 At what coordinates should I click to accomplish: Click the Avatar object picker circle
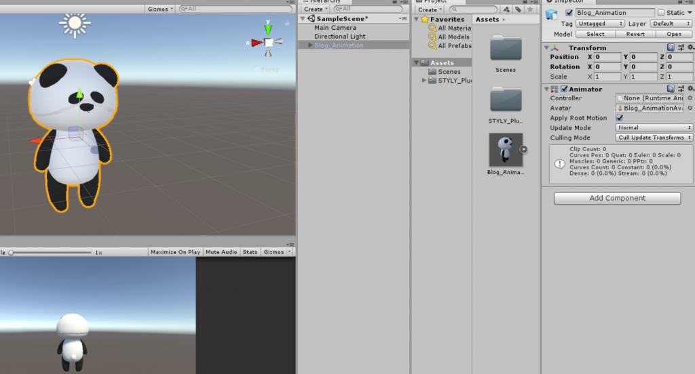pyautogui.click(x=690, y=108)
